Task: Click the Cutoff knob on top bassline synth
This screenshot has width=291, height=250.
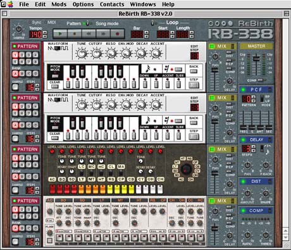Action: (x=96, y=53)
